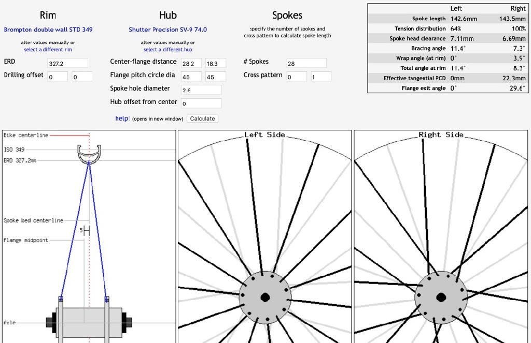This screenshot has width=531, height=343.
Task: Click the right Cross pattern field showing 1
Action: pos(320,77)
